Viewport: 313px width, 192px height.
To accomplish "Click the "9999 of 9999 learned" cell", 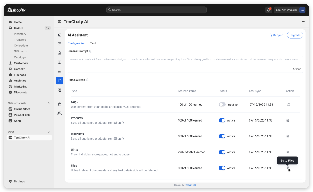I will coord(192,152).
